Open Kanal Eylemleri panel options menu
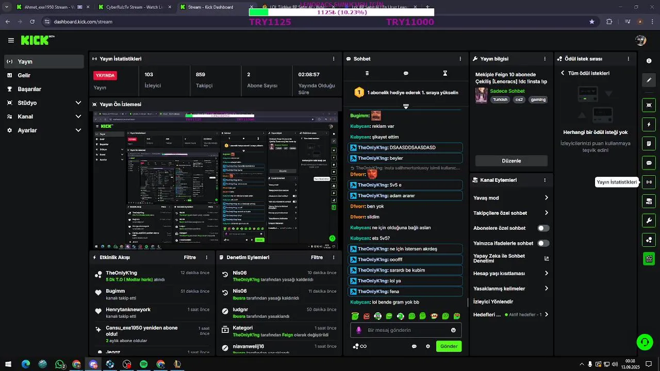This screenshot has width=660, height=371. pos(545,180)
